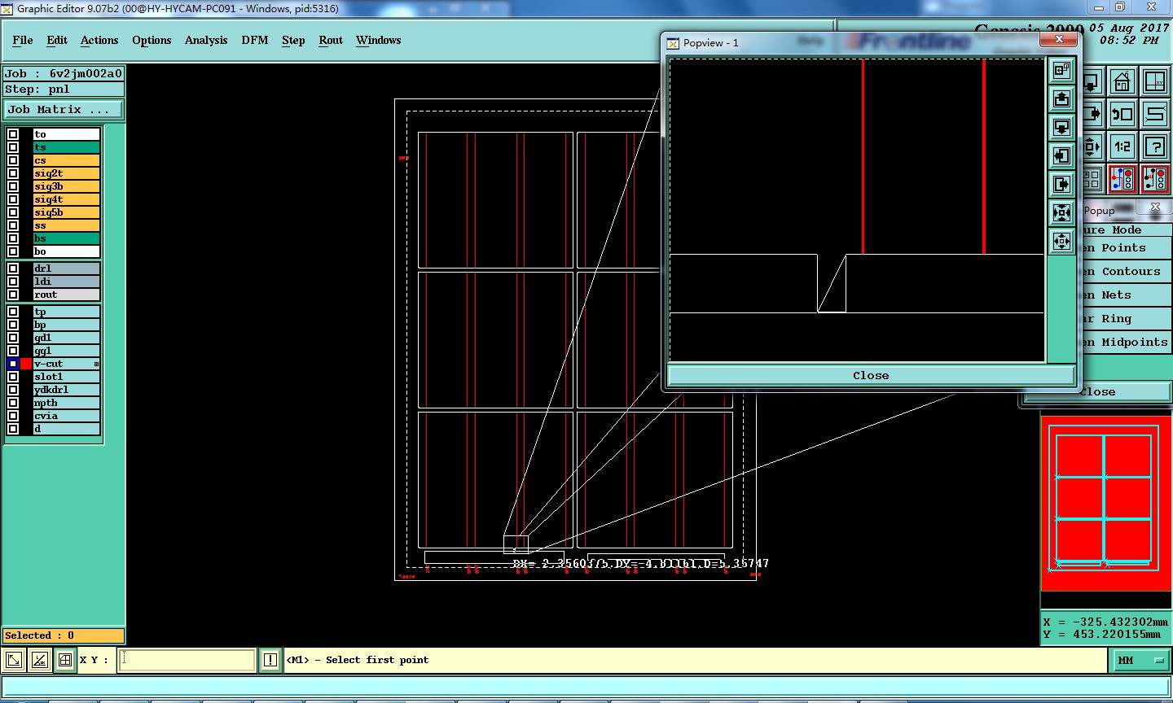
Task: Select the ldi layer name
Action: pos(67,282)
